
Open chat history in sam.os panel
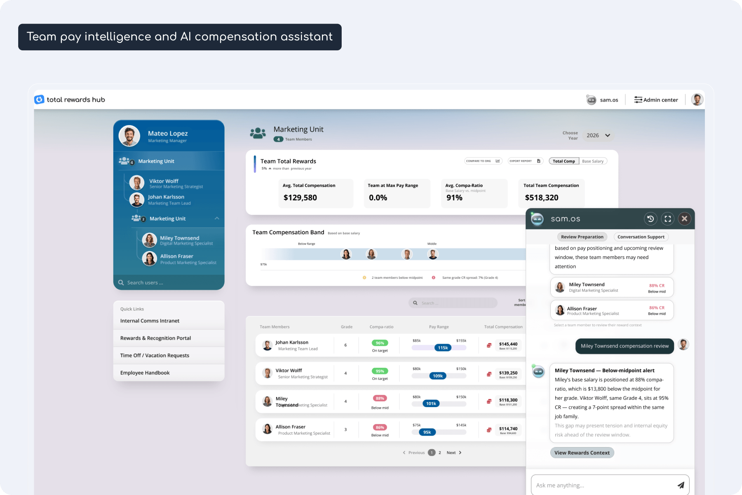[x=650, y=219]
